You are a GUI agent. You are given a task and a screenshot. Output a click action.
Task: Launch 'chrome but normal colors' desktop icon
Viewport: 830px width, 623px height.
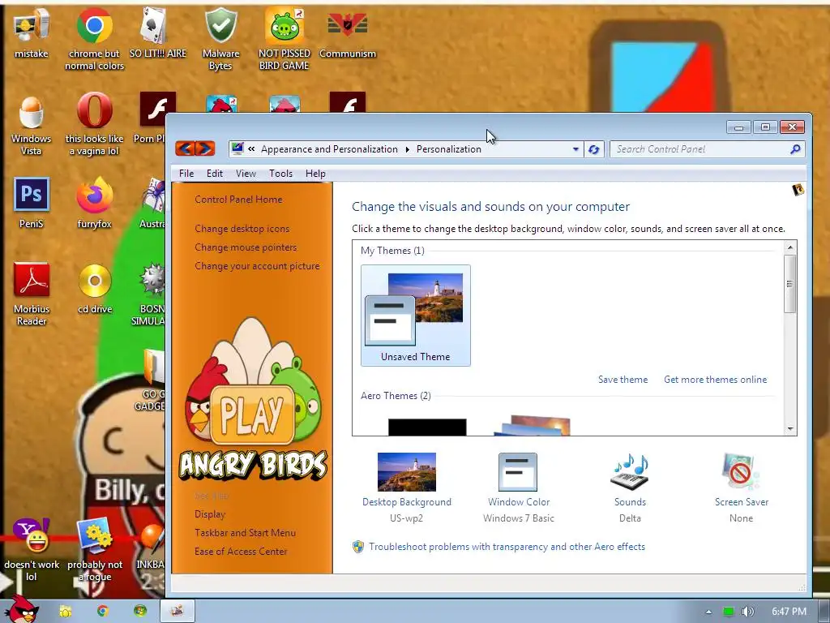94,39
